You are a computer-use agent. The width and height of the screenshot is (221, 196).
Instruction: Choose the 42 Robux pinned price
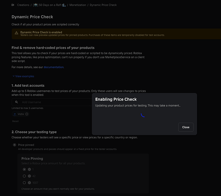[x=24, y=176]
